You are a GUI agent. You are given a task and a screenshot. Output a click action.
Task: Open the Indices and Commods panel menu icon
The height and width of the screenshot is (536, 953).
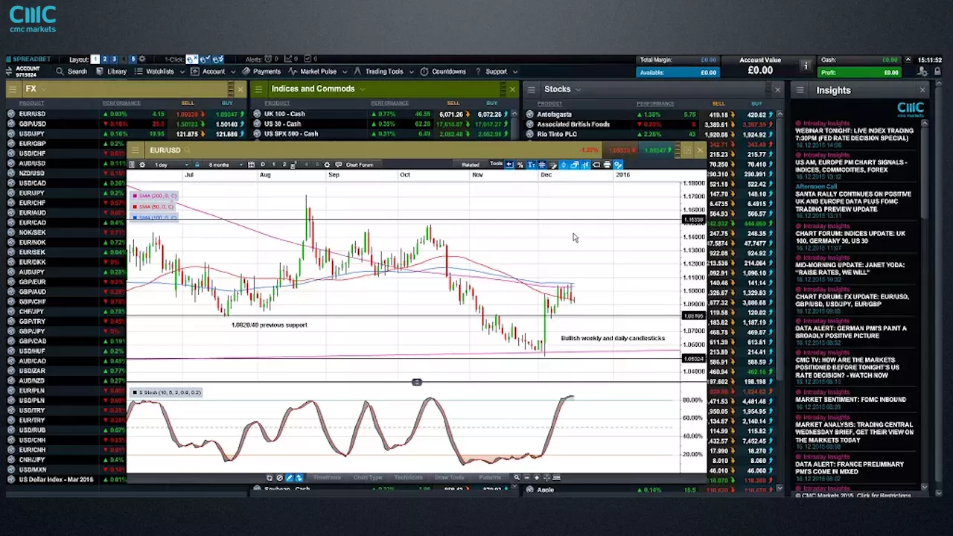pos(258,89)
